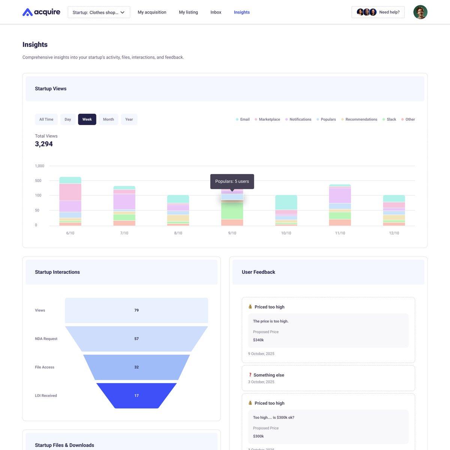The image size is (450, 450).
Task: Click the question mark icon on 'Something else'
Action: (x=250, y=374)
